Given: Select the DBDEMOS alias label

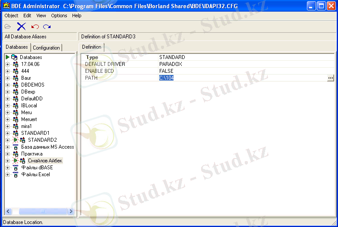Looking at the screenshot, I should pyautogui.click(x=33, y=85).
